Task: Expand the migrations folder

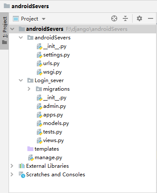Action: (x=29, y=89)
